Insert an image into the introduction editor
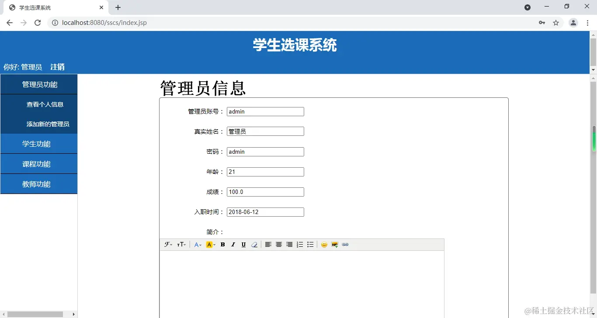Screen dimensions: 597x318 click(x=335, y=244)
